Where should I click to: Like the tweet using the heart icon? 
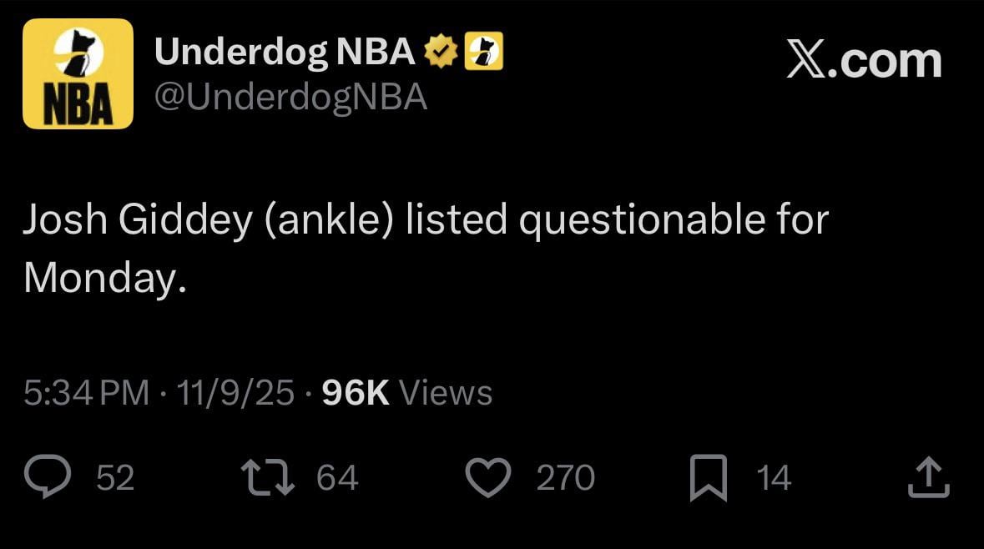(x=488, y=476)
